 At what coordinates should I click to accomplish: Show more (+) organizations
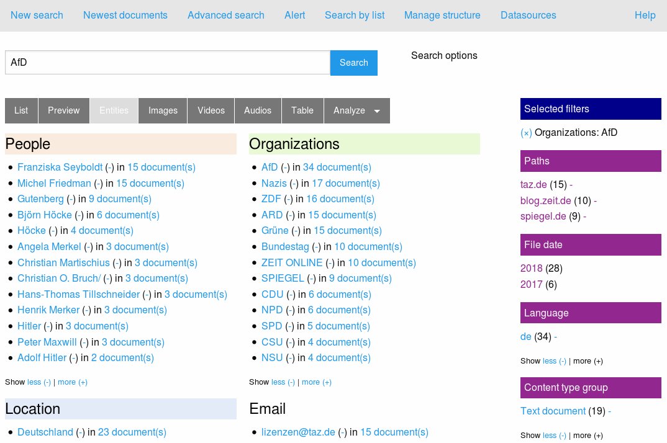317,382
